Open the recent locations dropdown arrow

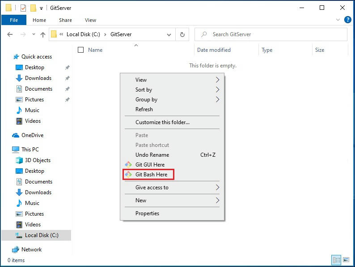[x=34, y=34]
